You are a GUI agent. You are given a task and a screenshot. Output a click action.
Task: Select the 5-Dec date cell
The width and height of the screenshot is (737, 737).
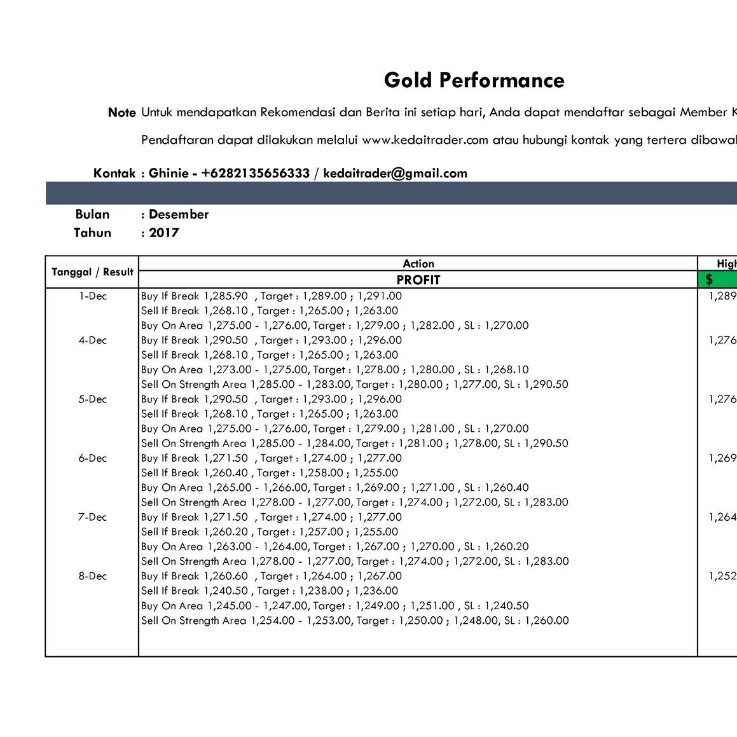tap(93, 399)
